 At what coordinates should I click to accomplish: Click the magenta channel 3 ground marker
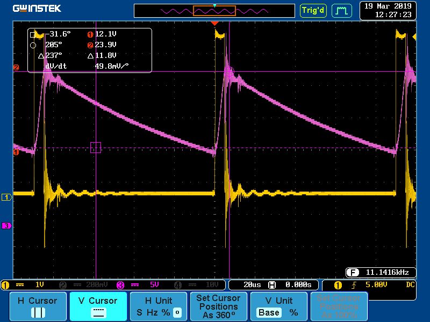(6, 225)
